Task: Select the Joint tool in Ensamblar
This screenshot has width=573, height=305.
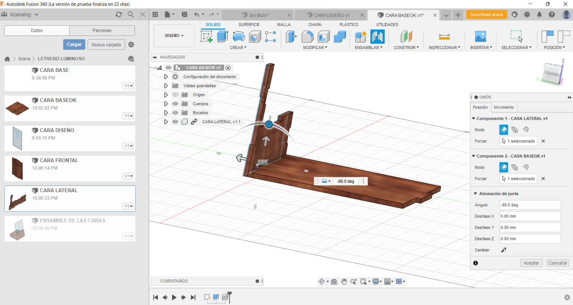Action: pyautogui.click(x=377, y=37)
